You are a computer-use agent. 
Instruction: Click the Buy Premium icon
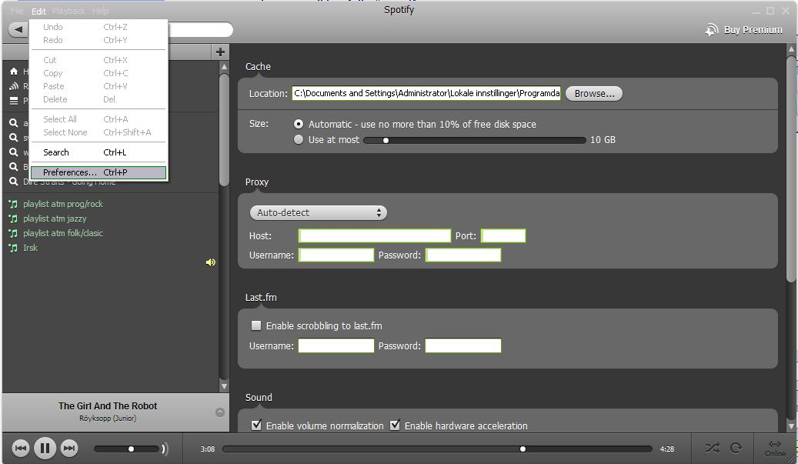point(712,30)
